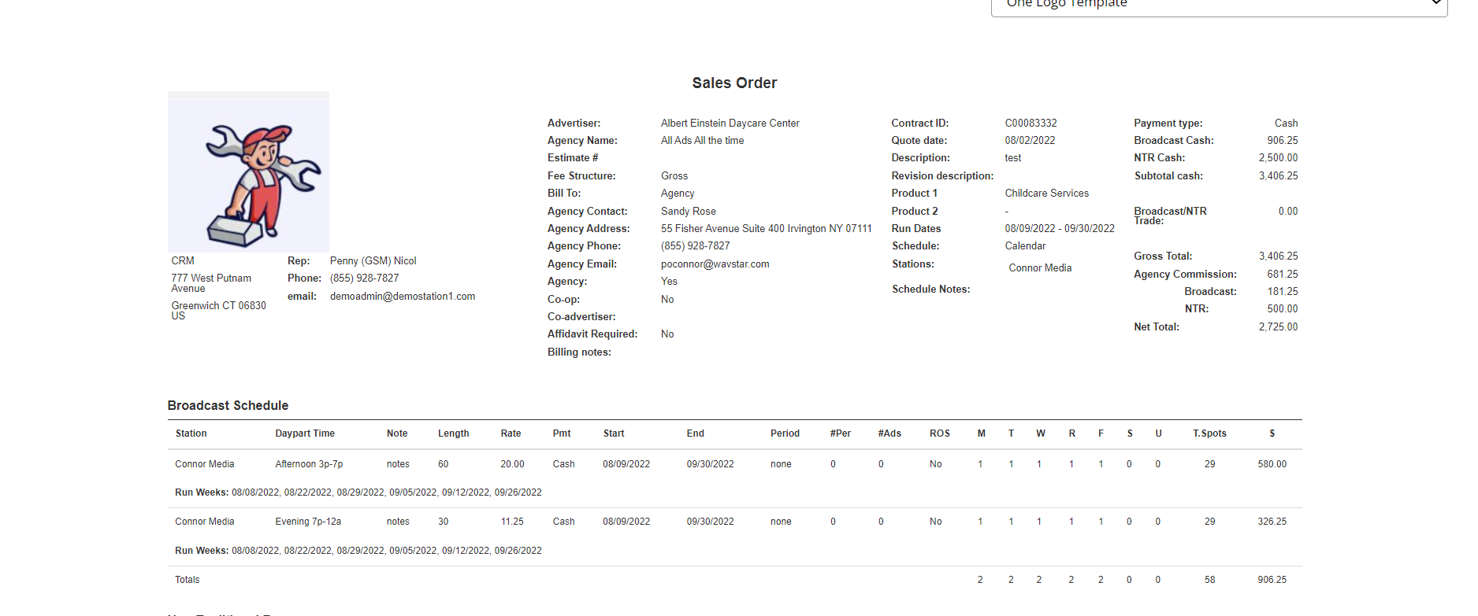
Task: Click the Calendar schedule value
Action: [x=1025, y=246]
